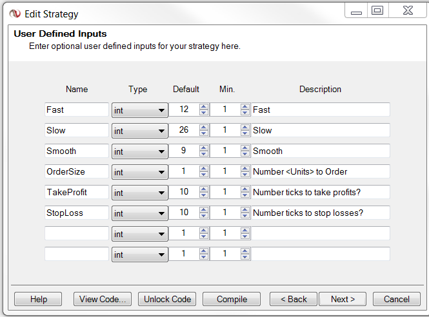This screenshot has width=429, height=317.
Task: Increase the Smooth default value spinner
Action: [x=204, y=148]
